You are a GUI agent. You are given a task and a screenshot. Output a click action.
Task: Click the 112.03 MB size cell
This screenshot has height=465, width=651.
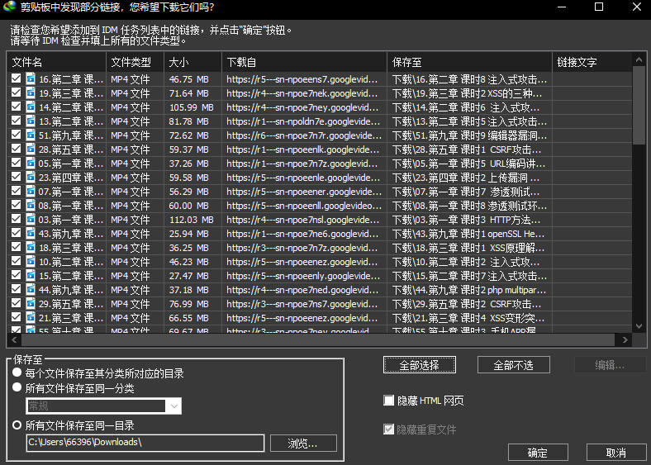click(192, 220)
